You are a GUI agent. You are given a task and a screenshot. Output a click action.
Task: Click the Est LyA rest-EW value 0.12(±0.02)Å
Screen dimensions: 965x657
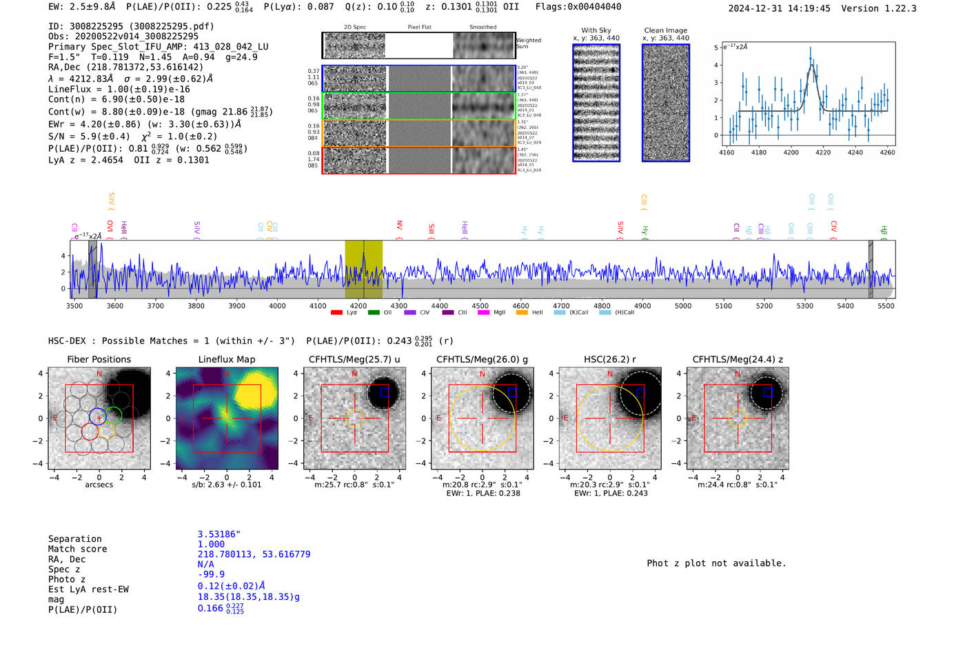[x=232, y=586]
